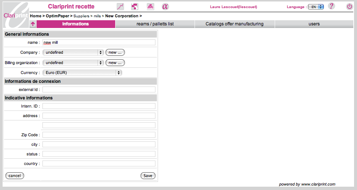Open the Catalogs offer manufacturing tab
Image resolution: width=357 pixels, height=190 pixels.
pyautogui.click(x=234, y=24)
